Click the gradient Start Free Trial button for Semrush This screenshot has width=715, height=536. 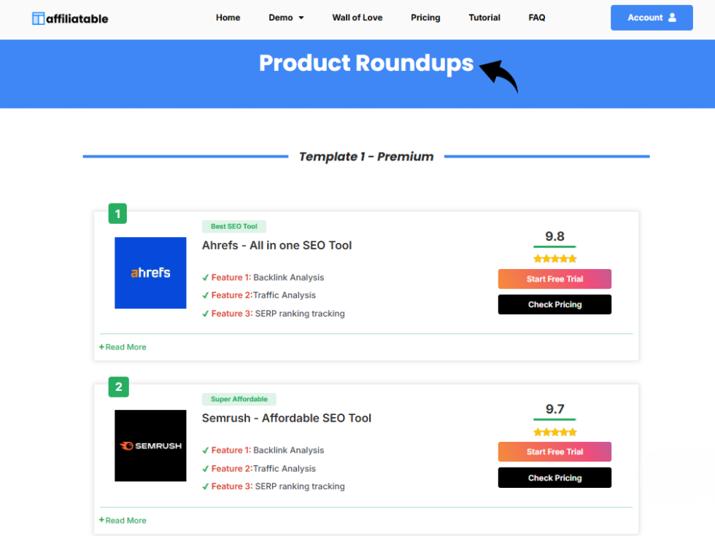[554, 451]
